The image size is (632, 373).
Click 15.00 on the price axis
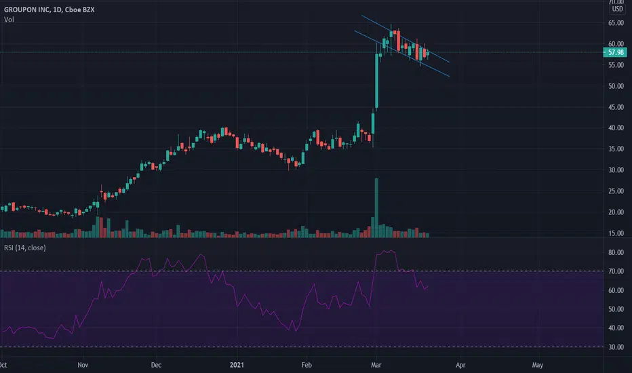tap(616, 233)
